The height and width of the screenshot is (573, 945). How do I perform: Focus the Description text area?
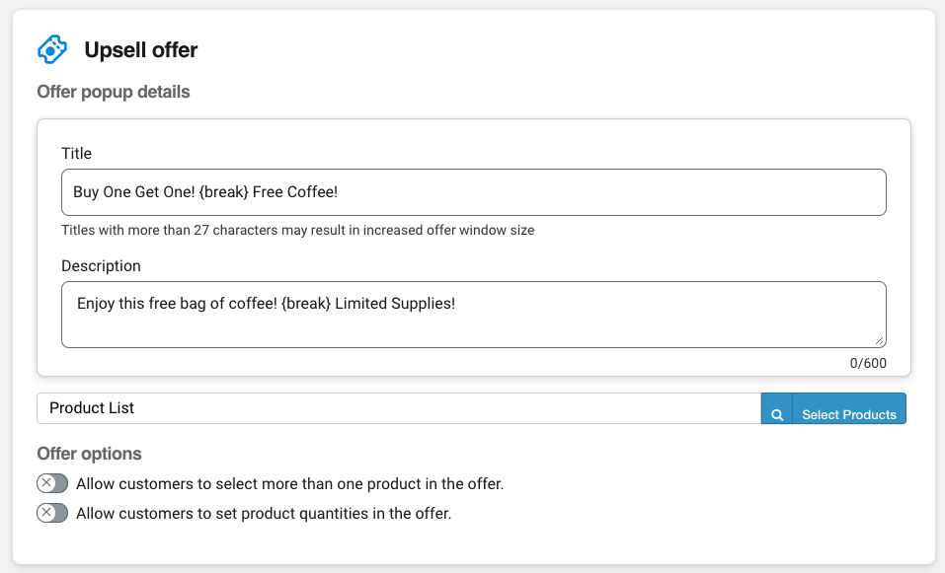coord(474,315)
